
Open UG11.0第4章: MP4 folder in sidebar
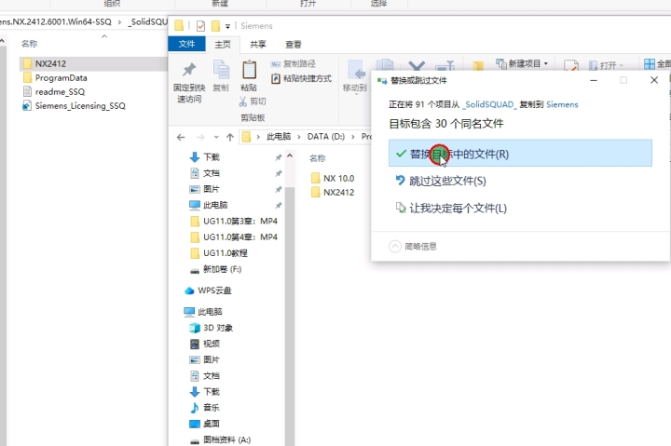(x=235, y=237)
